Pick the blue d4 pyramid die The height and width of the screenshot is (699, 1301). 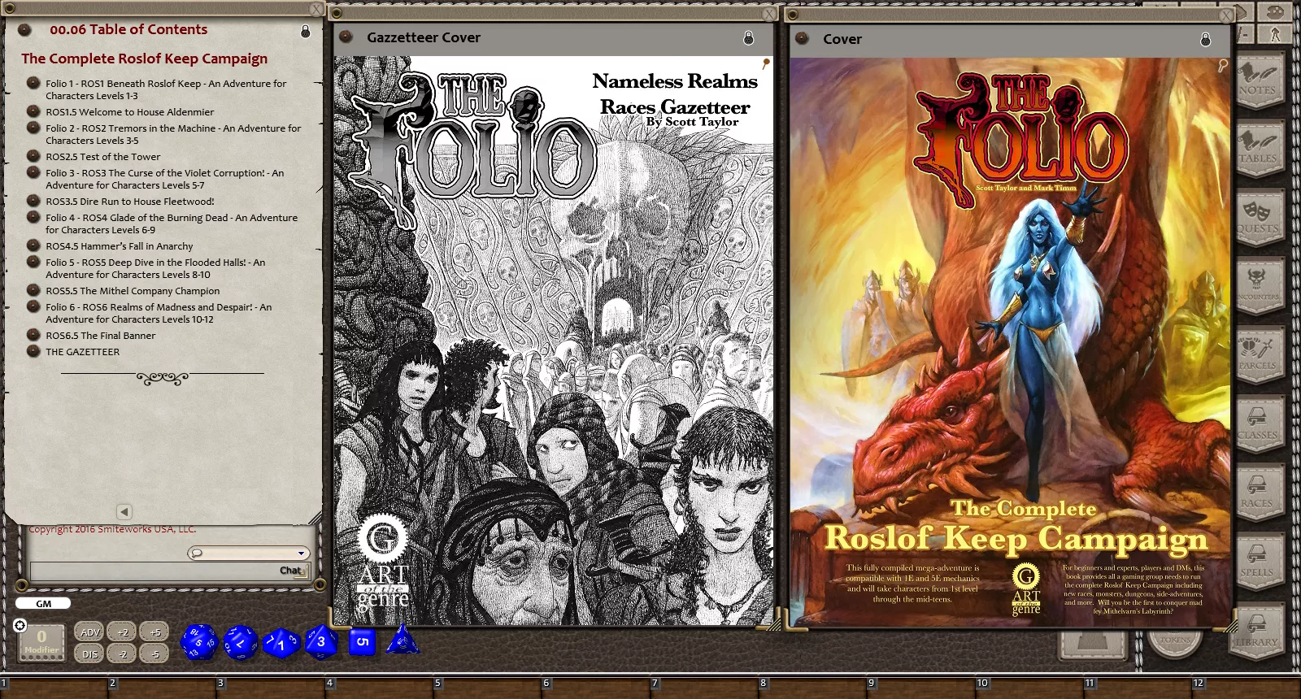pos(402,640)
